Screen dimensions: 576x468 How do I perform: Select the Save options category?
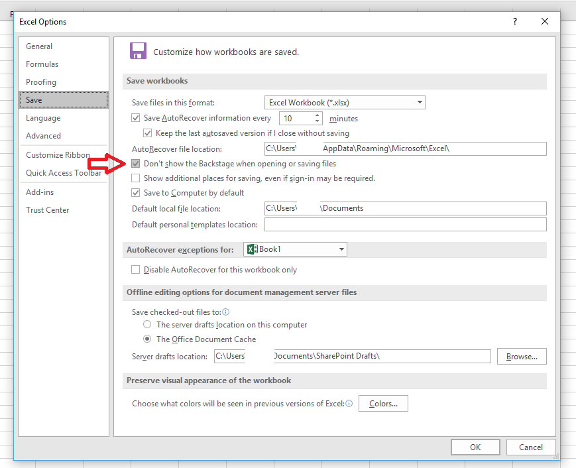click(64, 100)
